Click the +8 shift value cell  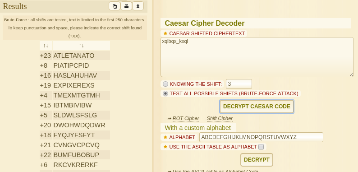[x=46, y=65]
